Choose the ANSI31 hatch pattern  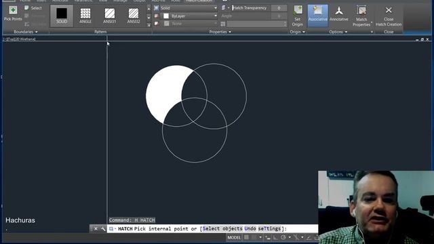point(110,16)
